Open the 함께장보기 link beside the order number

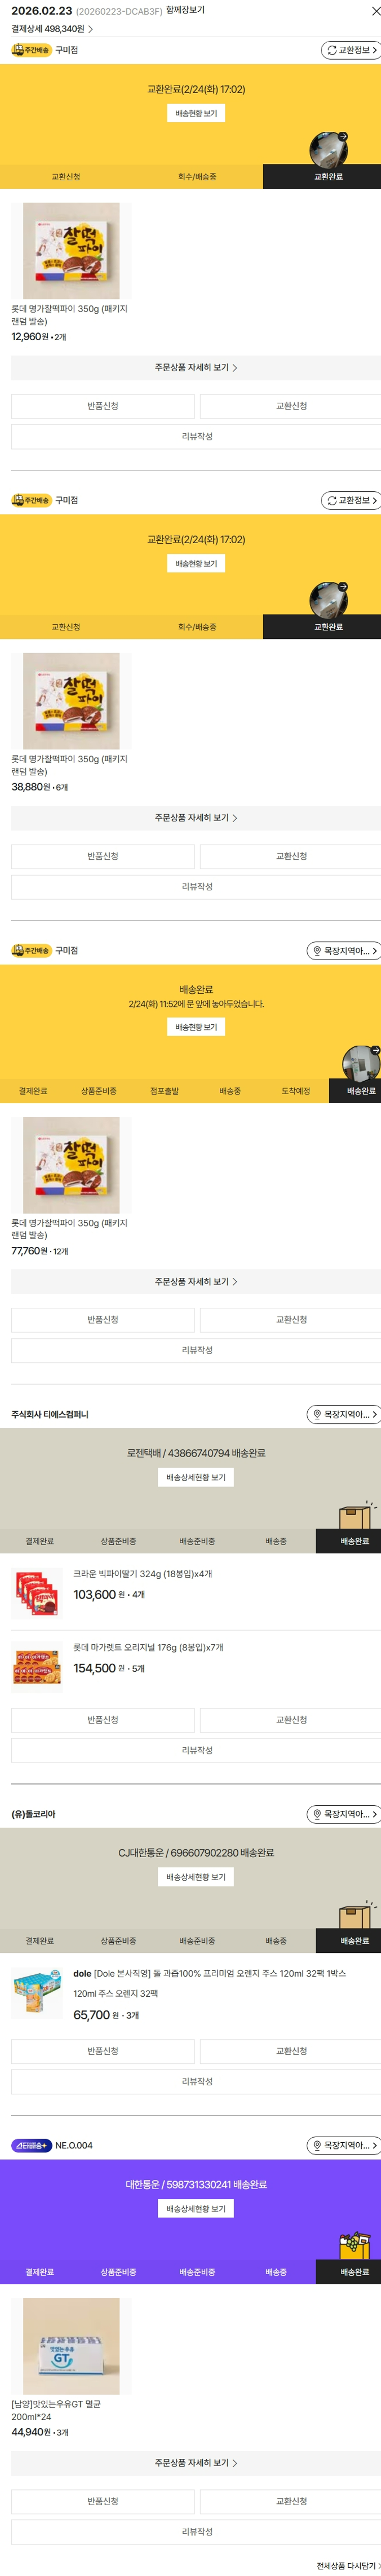185,10
